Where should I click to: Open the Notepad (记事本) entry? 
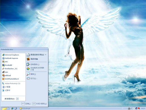coord(14,90)
